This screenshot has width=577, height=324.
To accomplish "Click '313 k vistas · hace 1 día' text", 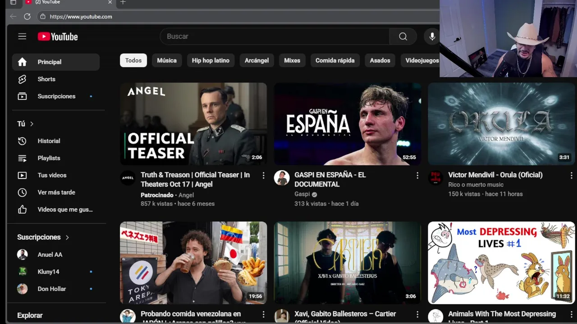I will [x=326, y=204].
